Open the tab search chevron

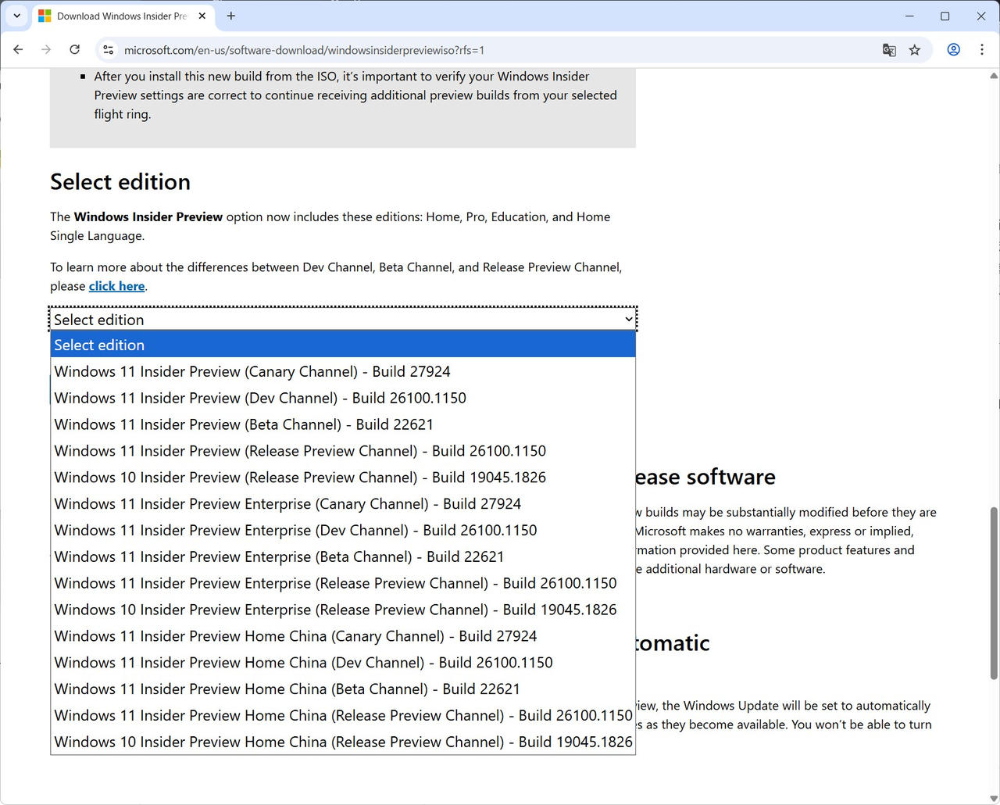pyautogui.click(x=16, y=16)
